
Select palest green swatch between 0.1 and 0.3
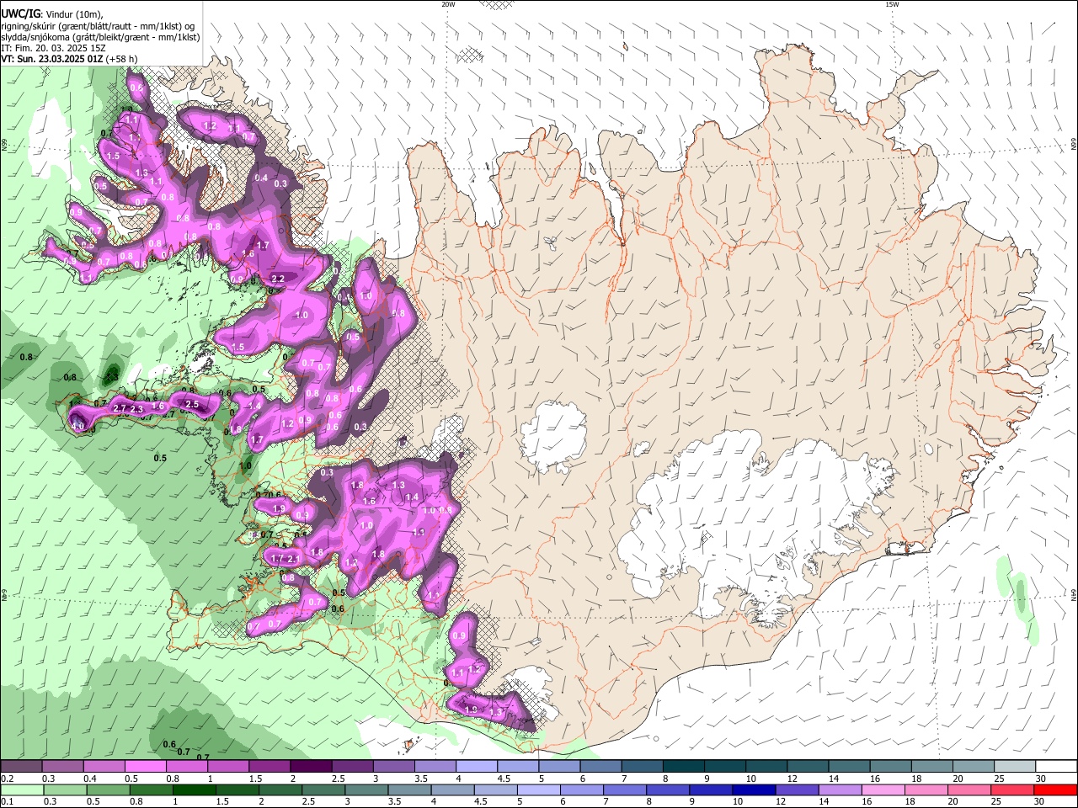point(22,790)
